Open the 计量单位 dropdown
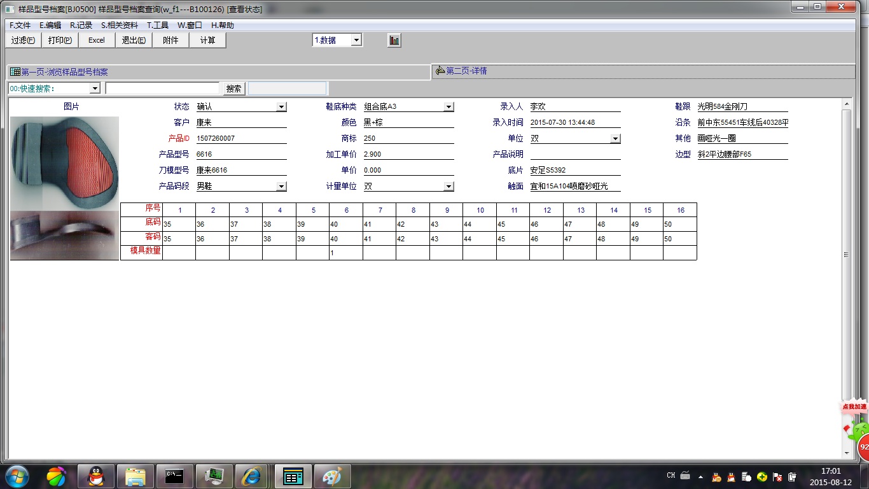 tap(449, 187)
